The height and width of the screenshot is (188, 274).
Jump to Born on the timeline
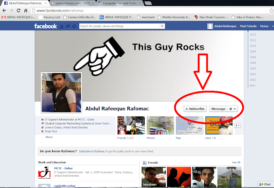(x=253, y=86)
